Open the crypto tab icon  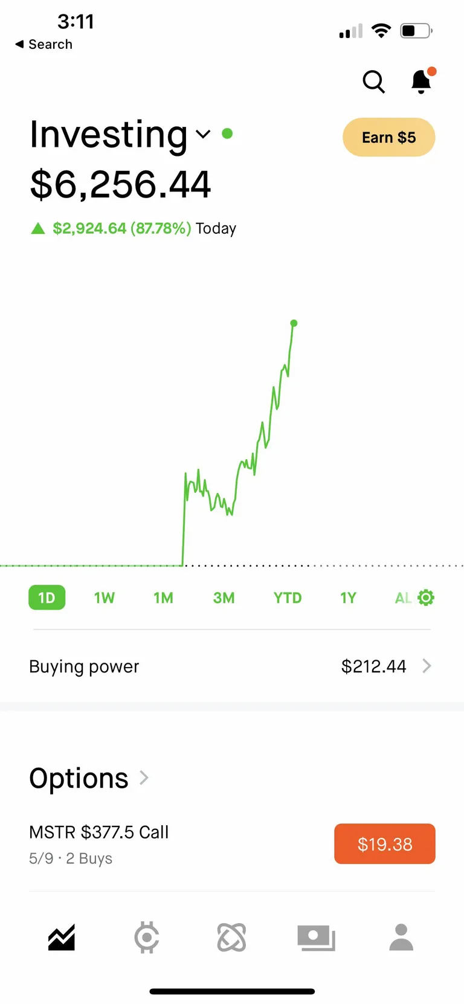click(147, 938)
